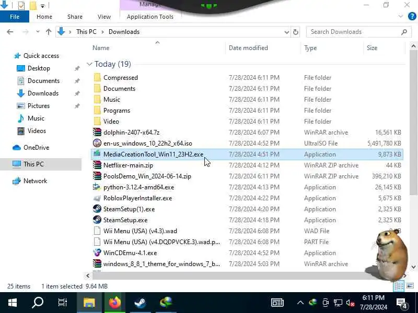Click the vertical scrollbar down arrow
Viewport: 418px width, 313px height.
pyautogui.click(x=413, y=267)
